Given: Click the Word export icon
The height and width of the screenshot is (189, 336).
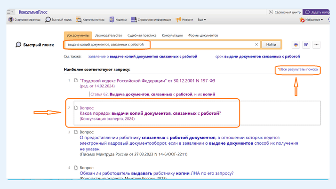Looking at the screenshot, I should (x=306, y=45).
